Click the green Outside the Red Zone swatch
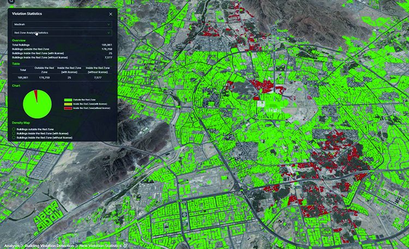This screenshot has width=409, height=249. point(68,100)
